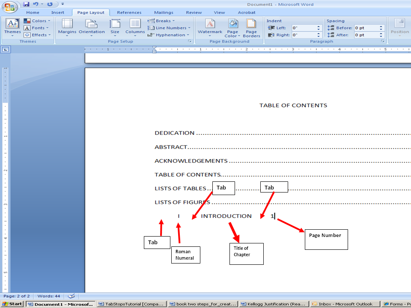Increase Left indent using up arrow
411x308 pixels.
tap(319, 27)
